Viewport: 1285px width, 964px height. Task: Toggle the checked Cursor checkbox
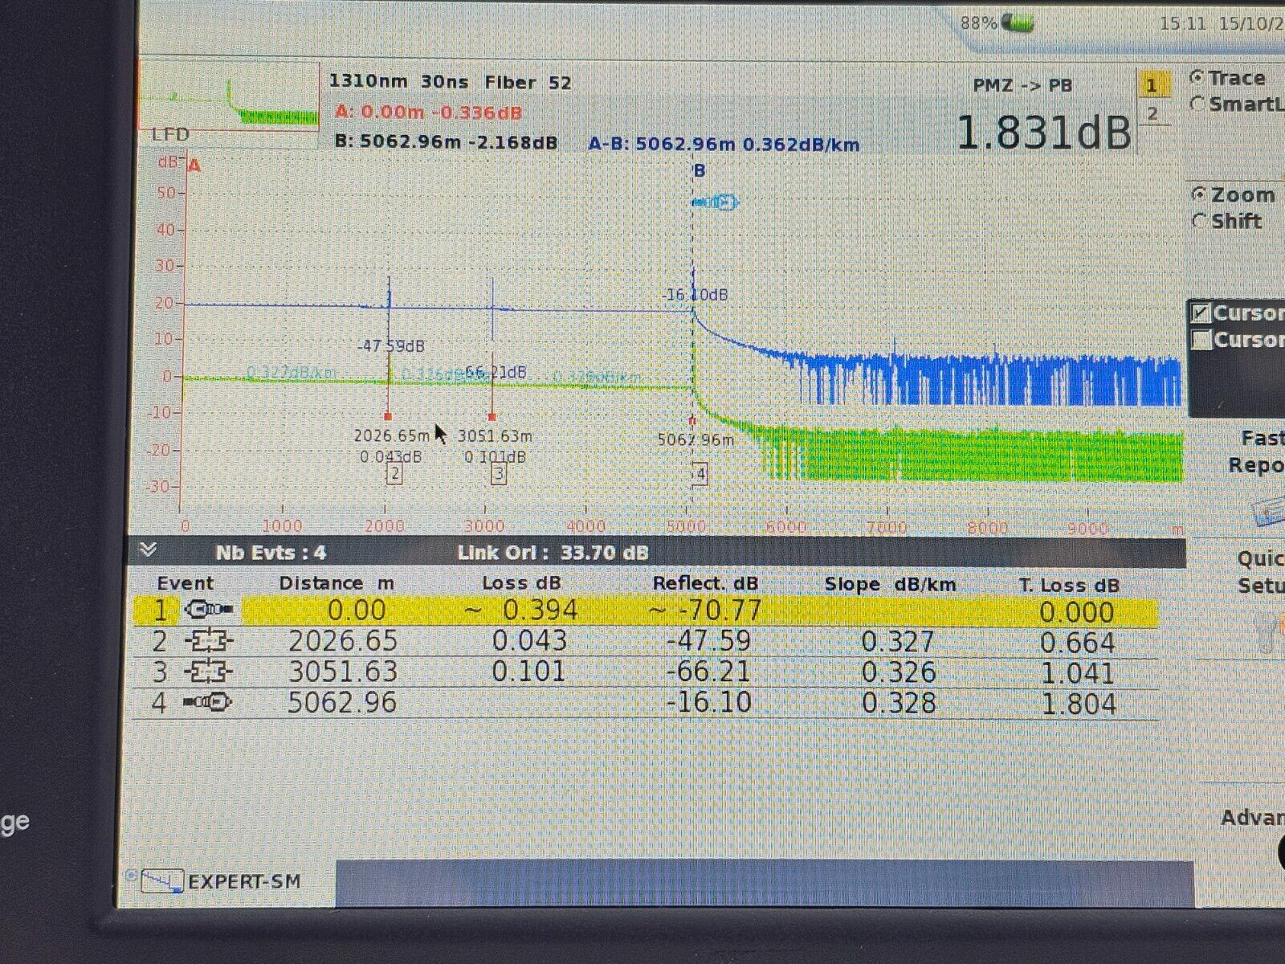(1201, 312)
